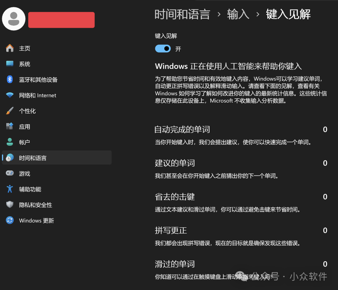Image resolution: width=338 pixels, height=290 pixels.
Task: Open 主页 from the sidebar
Action: pyautogui.click(x=24, y=48)
